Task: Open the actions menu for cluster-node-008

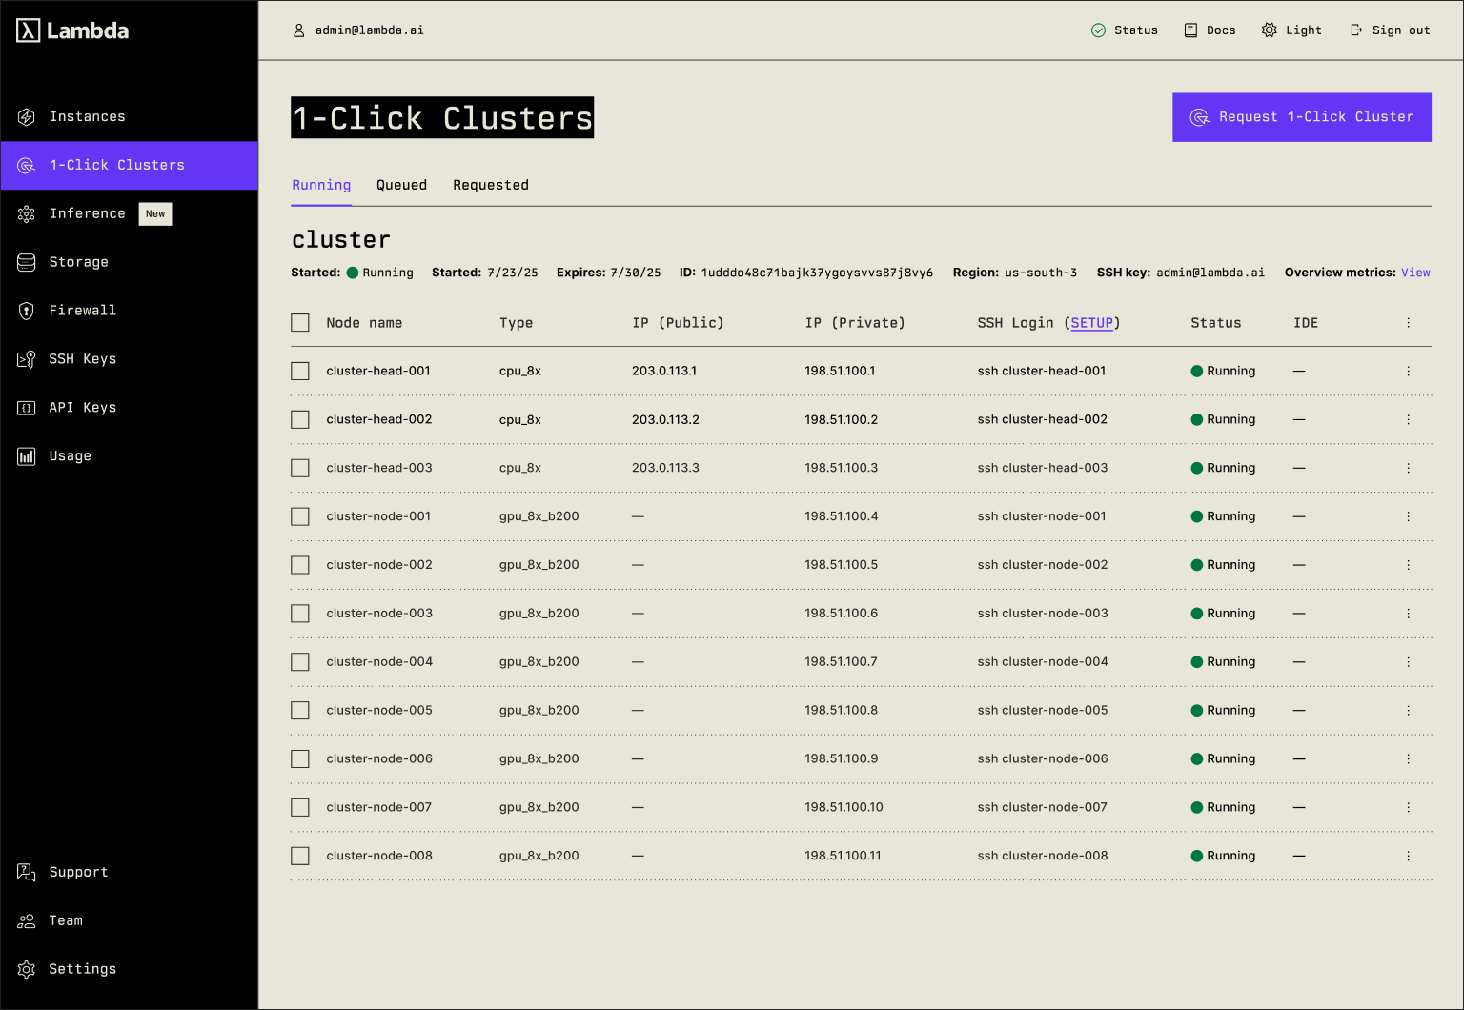Action: point(1408,856)
